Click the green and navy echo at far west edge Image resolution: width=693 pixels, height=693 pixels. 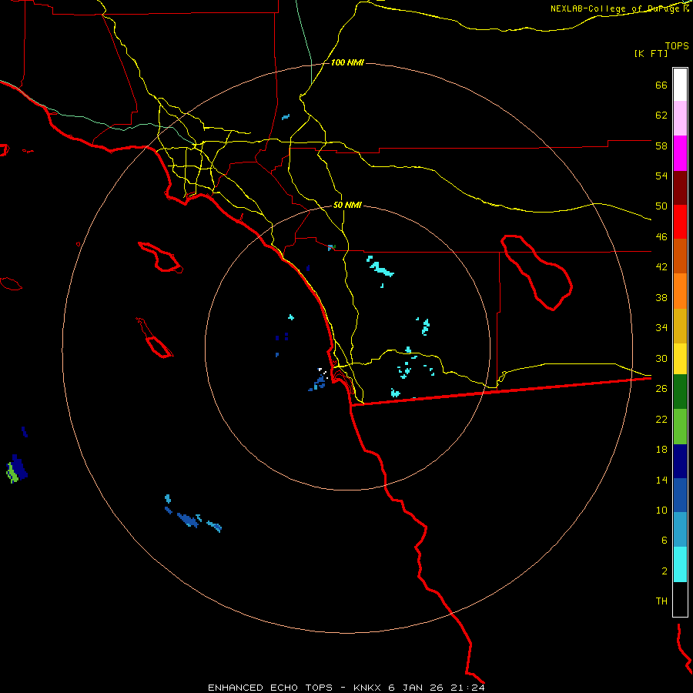pos(17,470)
